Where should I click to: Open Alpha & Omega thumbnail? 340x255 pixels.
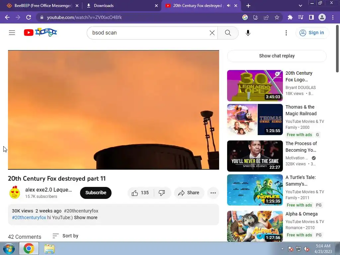coord(255,226)
